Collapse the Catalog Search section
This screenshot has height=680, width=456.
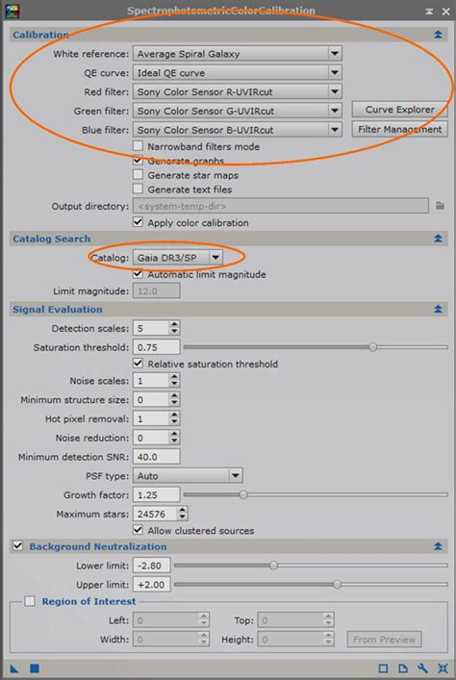[x=438, y=239]
